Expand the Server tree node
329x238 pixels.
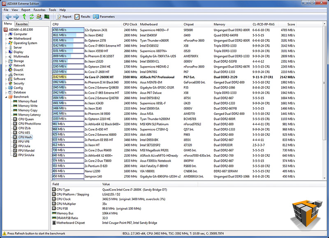click(6, 48)
